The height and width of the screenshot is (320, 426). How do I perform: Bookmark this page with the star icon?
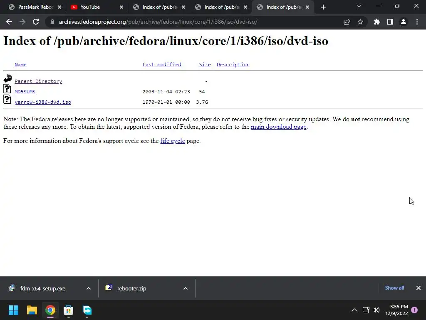pyautogui.click(x=360, y=22)
